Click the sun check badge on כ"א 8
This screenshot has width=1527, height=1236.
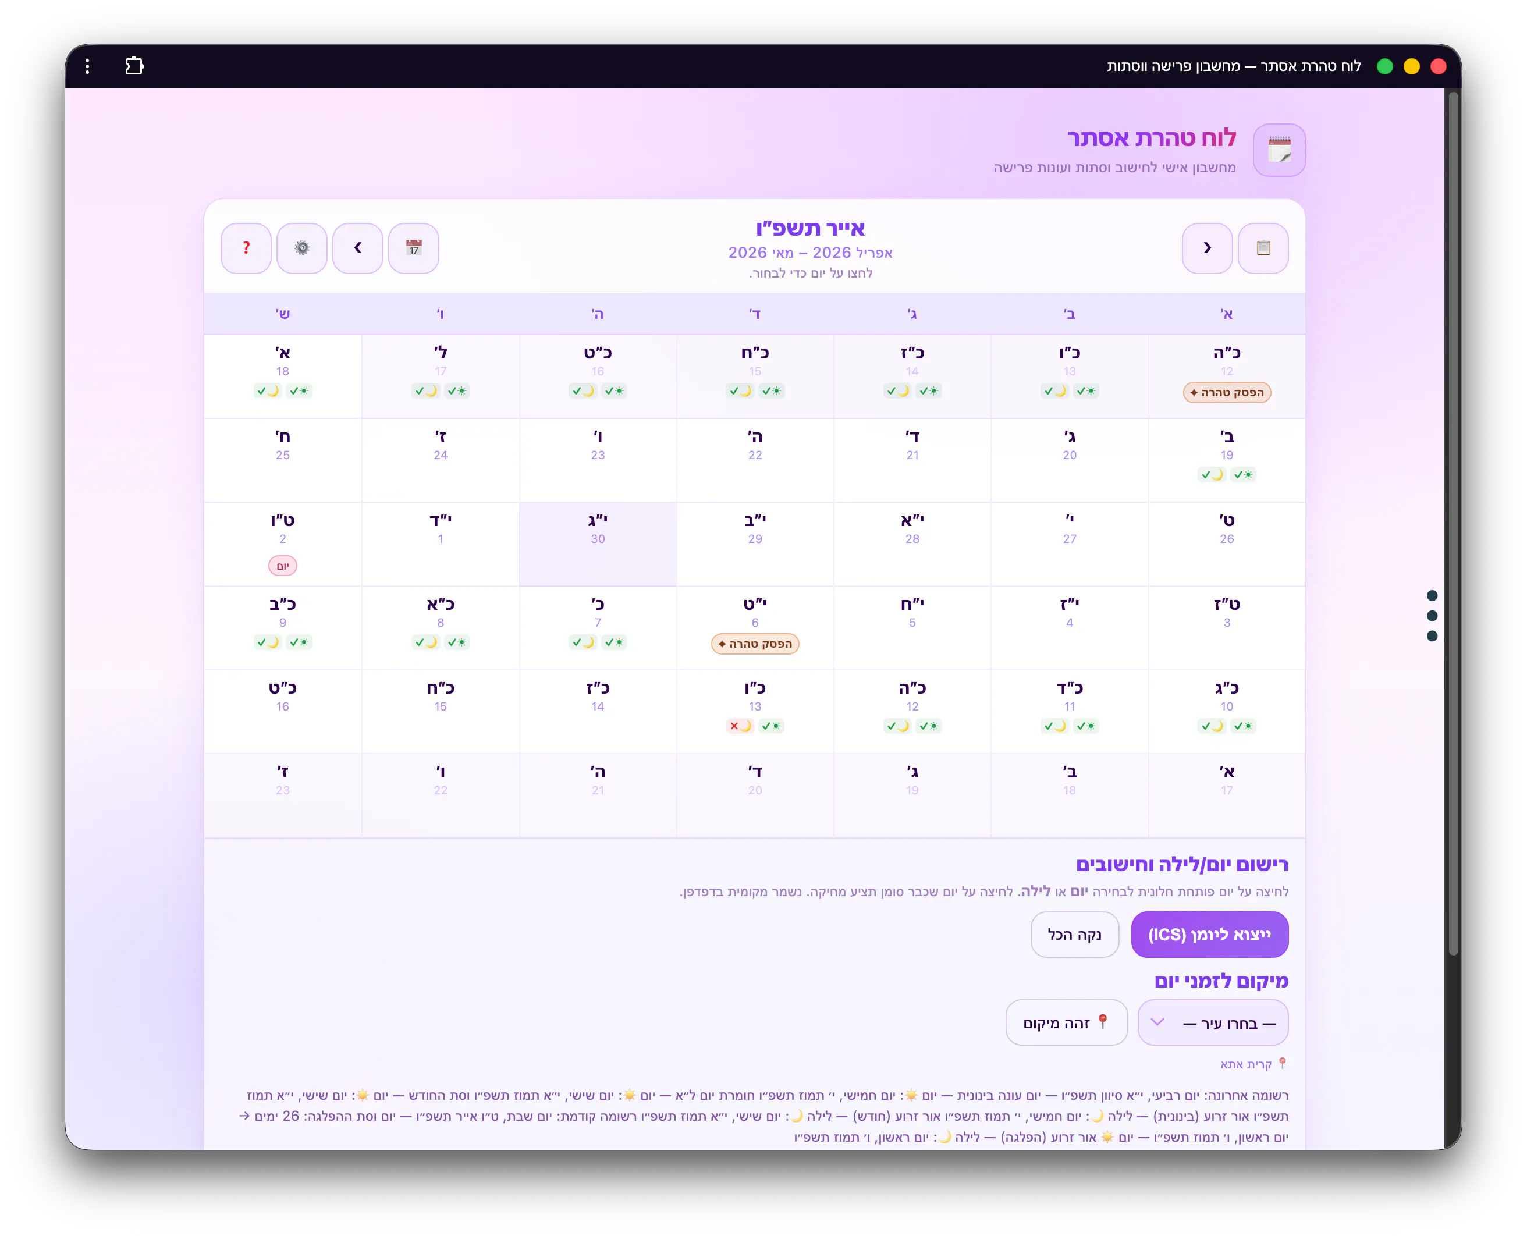coord(457,641)
